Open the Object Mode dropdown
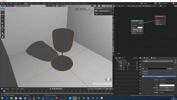The image size is (177, 100). click(9, 6)
